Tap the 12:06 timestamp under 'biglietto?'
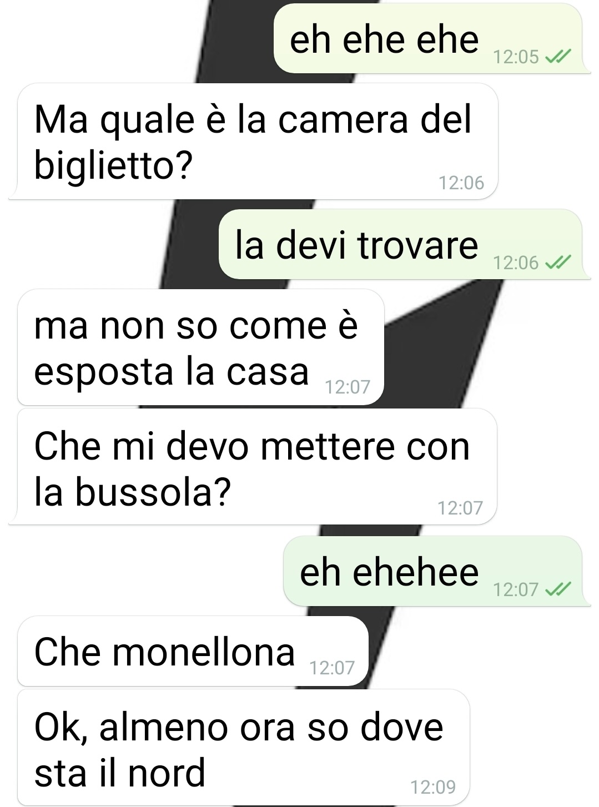Image resolution: width=599 pixels, height=807 pixels. pos(461,183)
